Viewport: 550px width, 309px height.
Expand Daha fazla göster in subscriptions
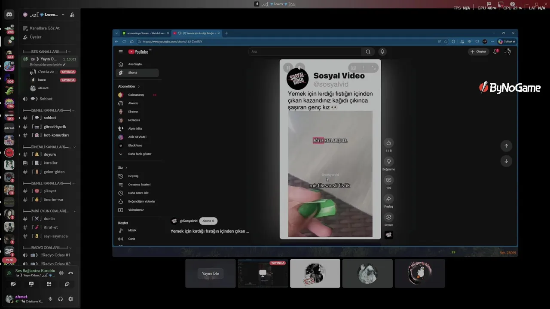(137, 154)
